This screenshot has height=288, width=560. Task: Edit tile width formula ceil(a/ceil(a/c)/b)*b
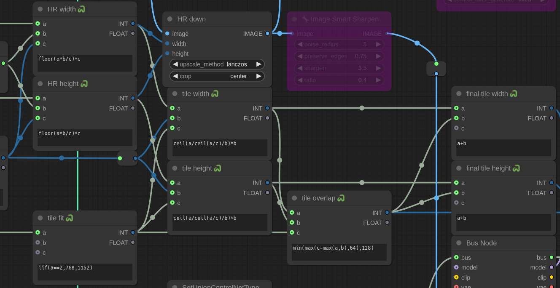coord(220,148)
